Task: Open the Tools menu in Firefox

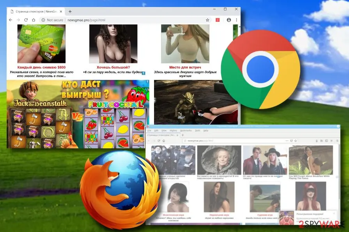Action: tap(197, 130)
